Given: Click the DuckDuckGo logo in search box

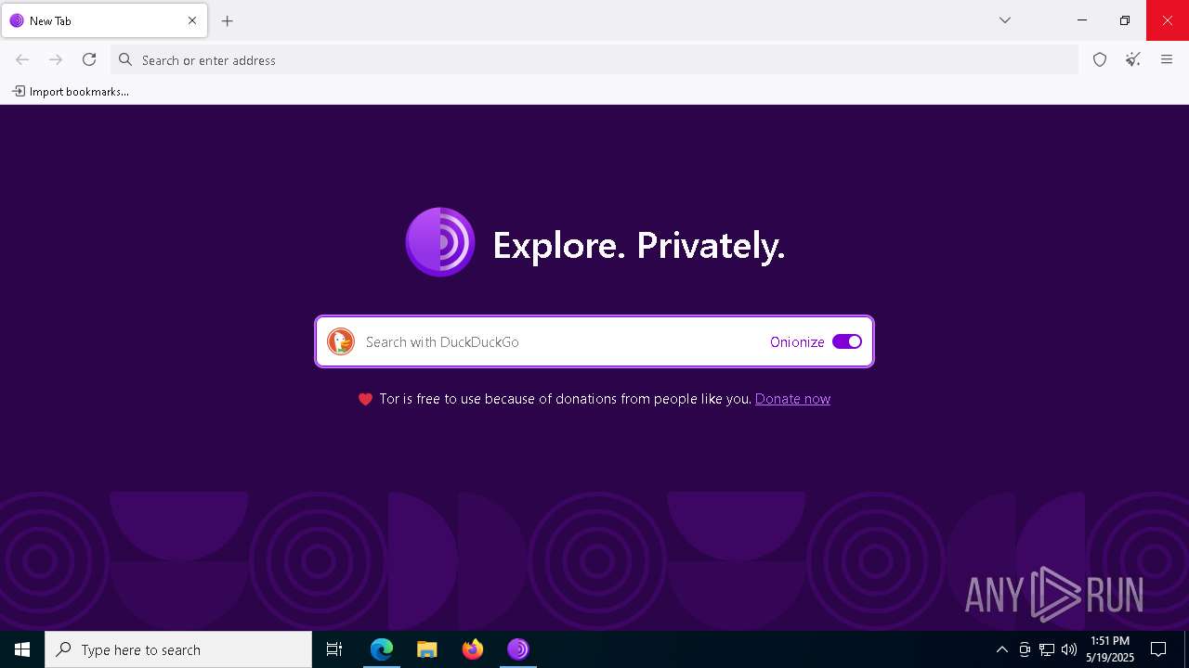Looking at the screenshot, I should [341, 341].
